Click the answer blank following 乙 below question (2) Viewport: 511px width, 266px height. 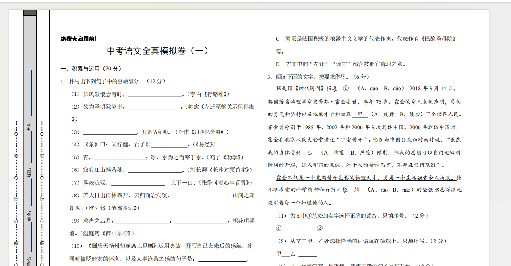[x=308, y=254]
